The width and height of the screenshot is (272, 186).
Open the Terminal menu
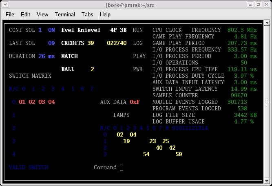65,14
